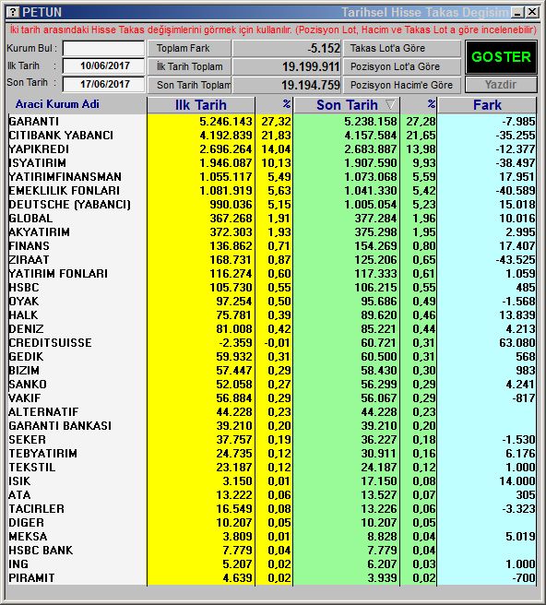This screenshot has width=546, height=605.
Task: Select the AKYATIRIM row
Action: (272, 232)
